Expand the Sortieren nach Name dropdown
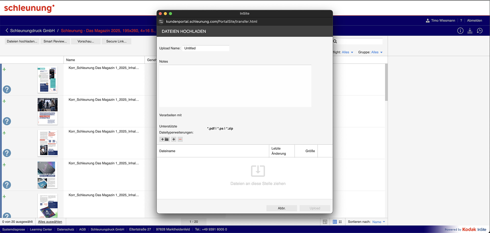 pos(378,222)
